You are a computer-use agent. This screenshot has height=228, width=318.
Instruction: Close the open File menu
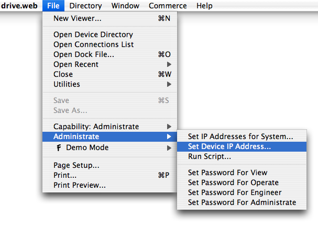(53, 6)
